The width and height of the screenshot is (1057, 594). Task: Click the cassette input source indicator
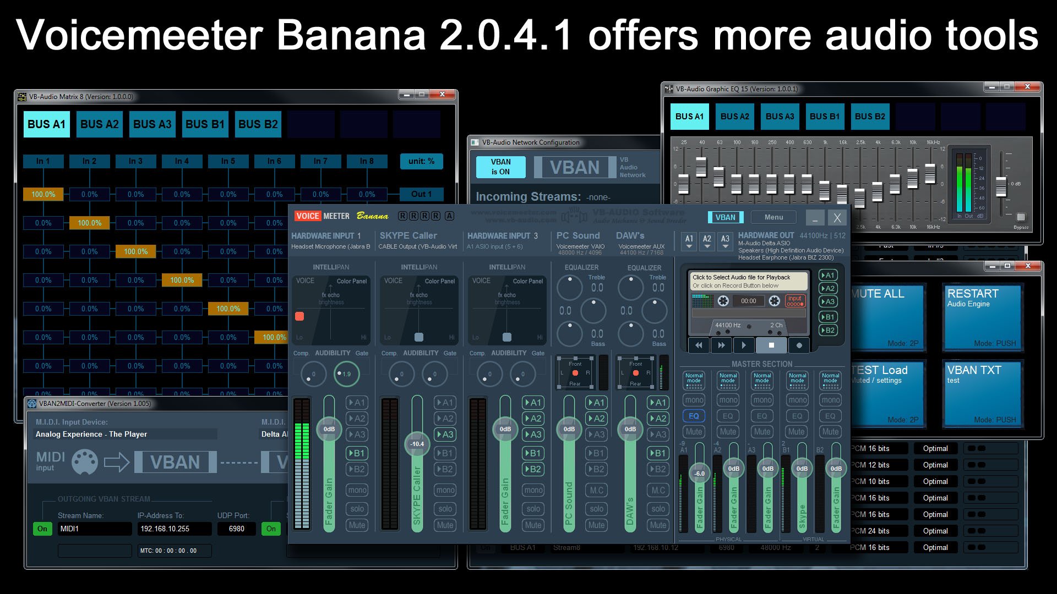point(794,301)
